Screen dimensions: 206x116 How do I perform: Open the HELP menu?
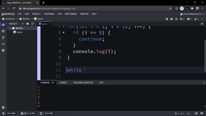pyautogui.click(x=94, y=14)
